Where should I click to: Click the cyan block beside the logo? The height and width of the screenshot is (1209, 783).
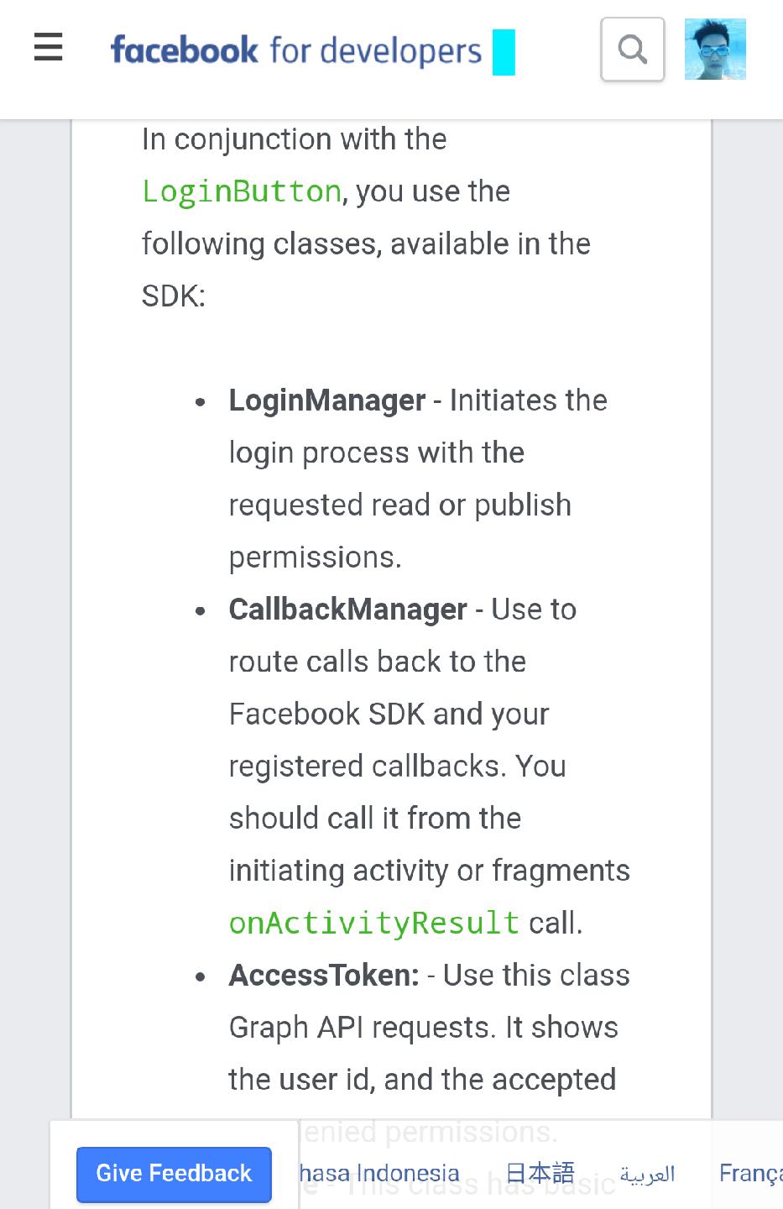pyautogui.click(x=504, y=52)
